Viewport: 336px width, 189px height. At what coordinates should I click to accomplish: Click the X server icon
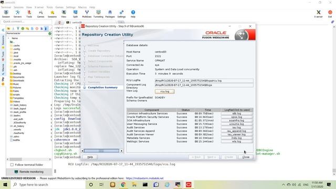(319, 14)
